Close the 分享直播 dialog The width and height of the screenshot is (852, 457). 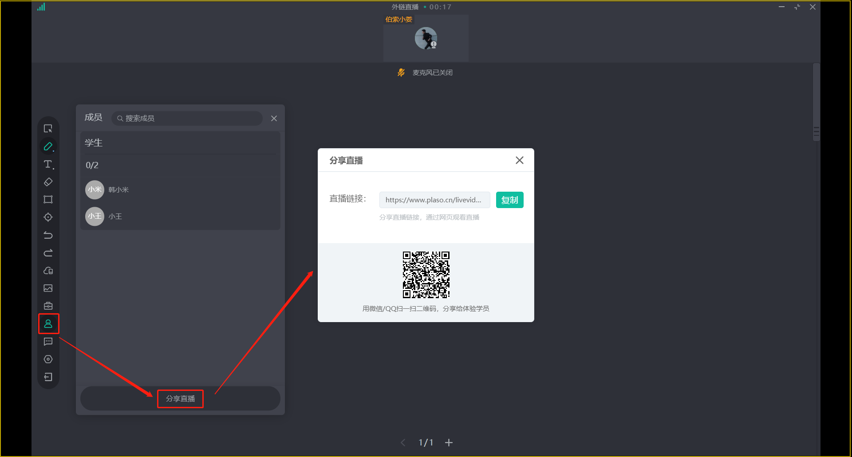point(520,160)
